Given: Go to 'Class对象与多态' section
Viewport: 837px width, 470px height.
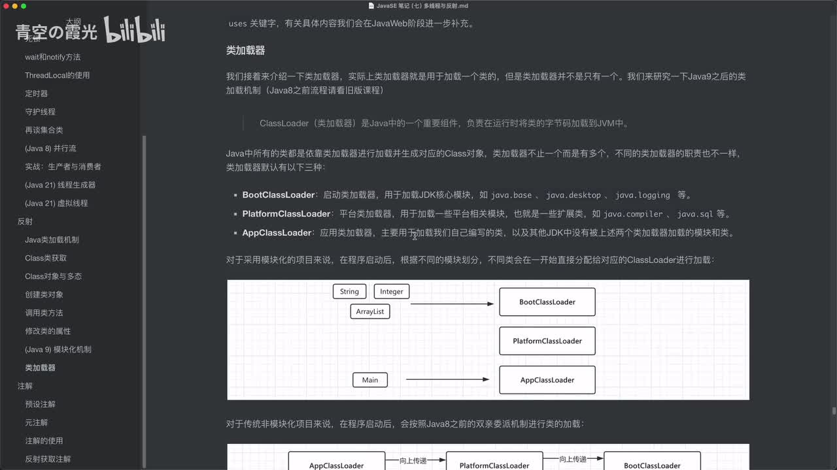Looking at the screenshot, I should [x=53, y=276].
